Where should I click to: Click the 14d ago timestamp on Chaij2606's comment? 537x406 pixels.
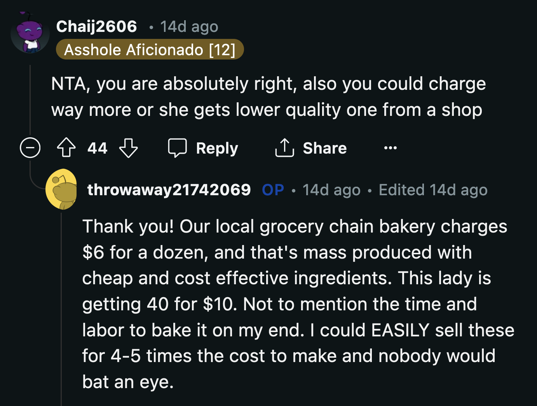(x=189, y=26)
